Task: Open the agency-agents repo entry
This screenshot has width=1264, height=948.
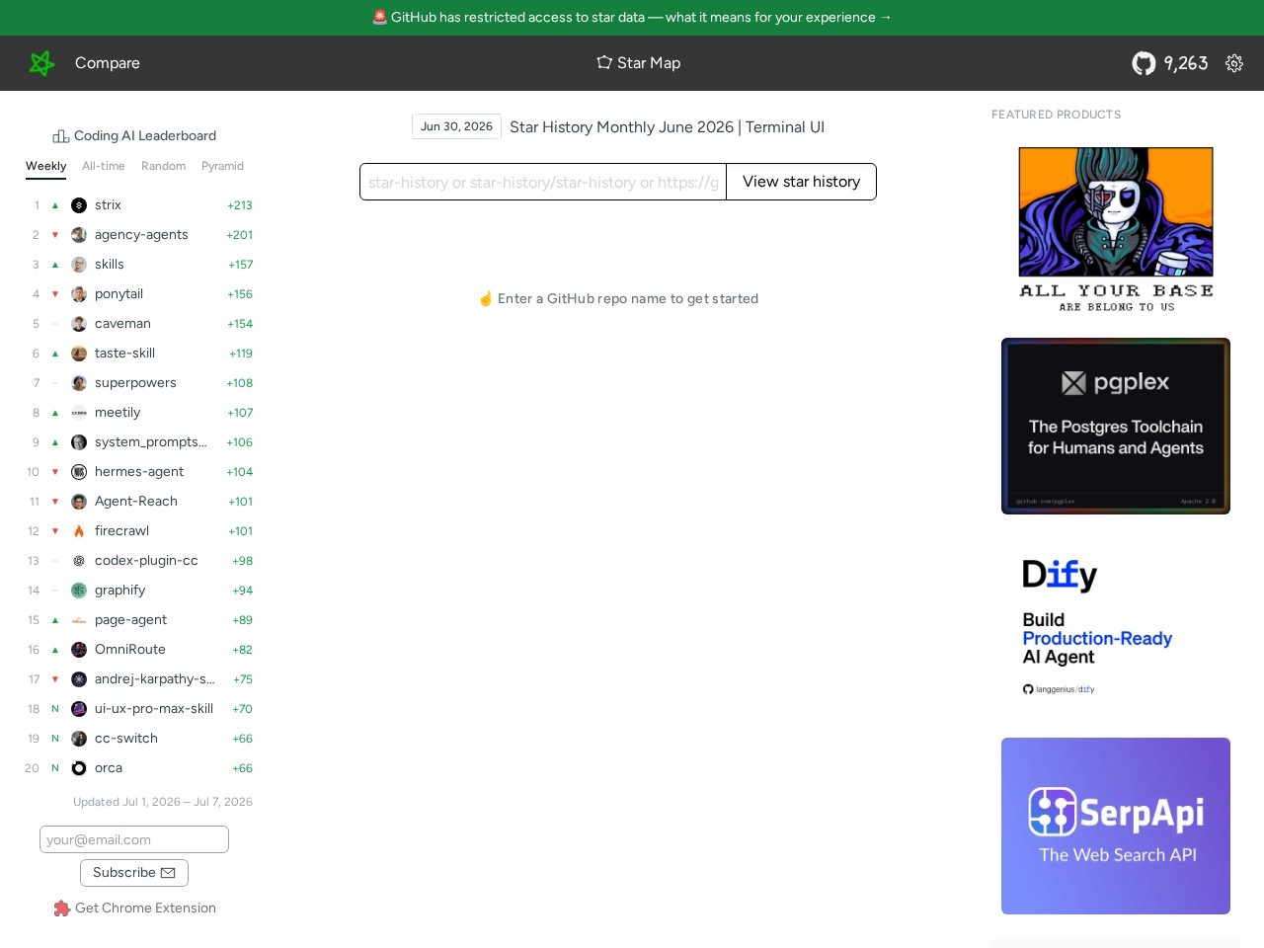Action: click(139, 235)
